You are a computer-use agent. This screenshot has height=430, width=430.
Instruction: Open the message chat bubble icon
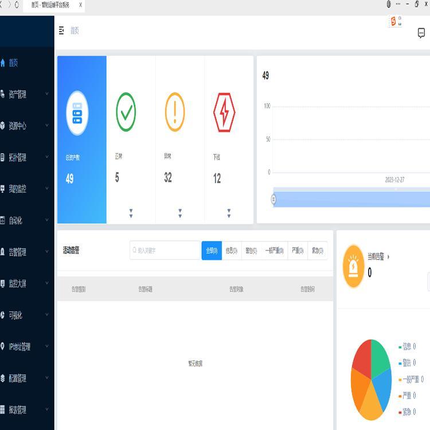[421, 33]
